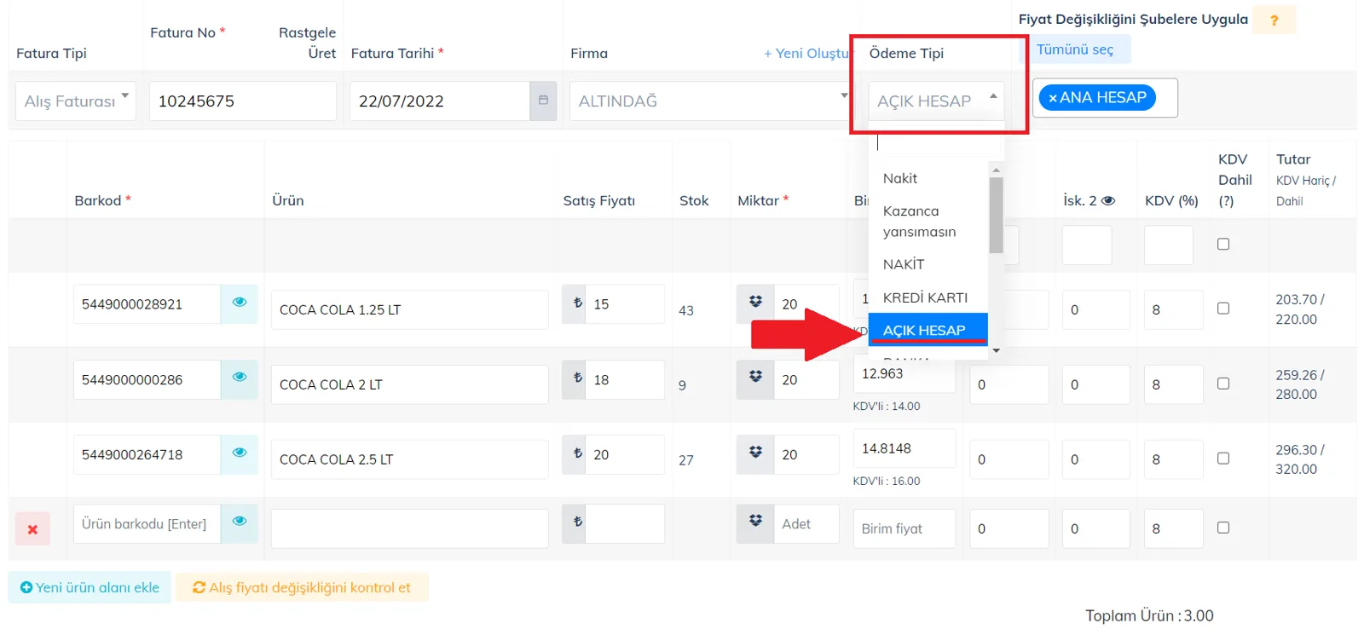Click the Fatura No field containing 10245675

point(242,101)
